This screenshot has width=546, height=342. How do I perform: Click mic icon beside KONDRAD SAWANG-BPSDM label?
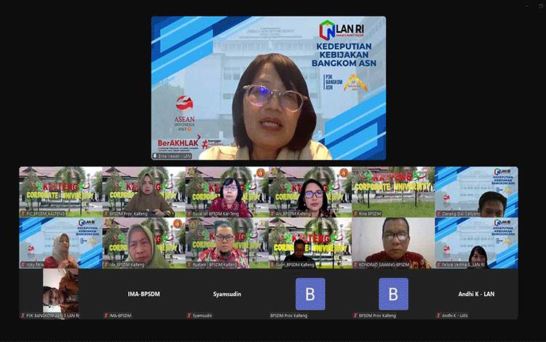[355, 265]
